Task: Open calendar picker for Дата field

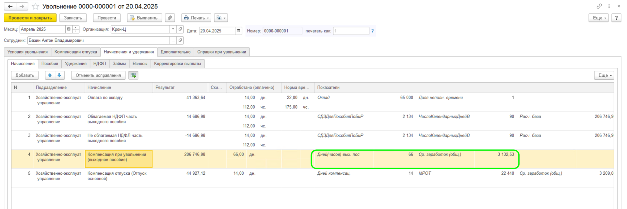Action: pos(238,31)
